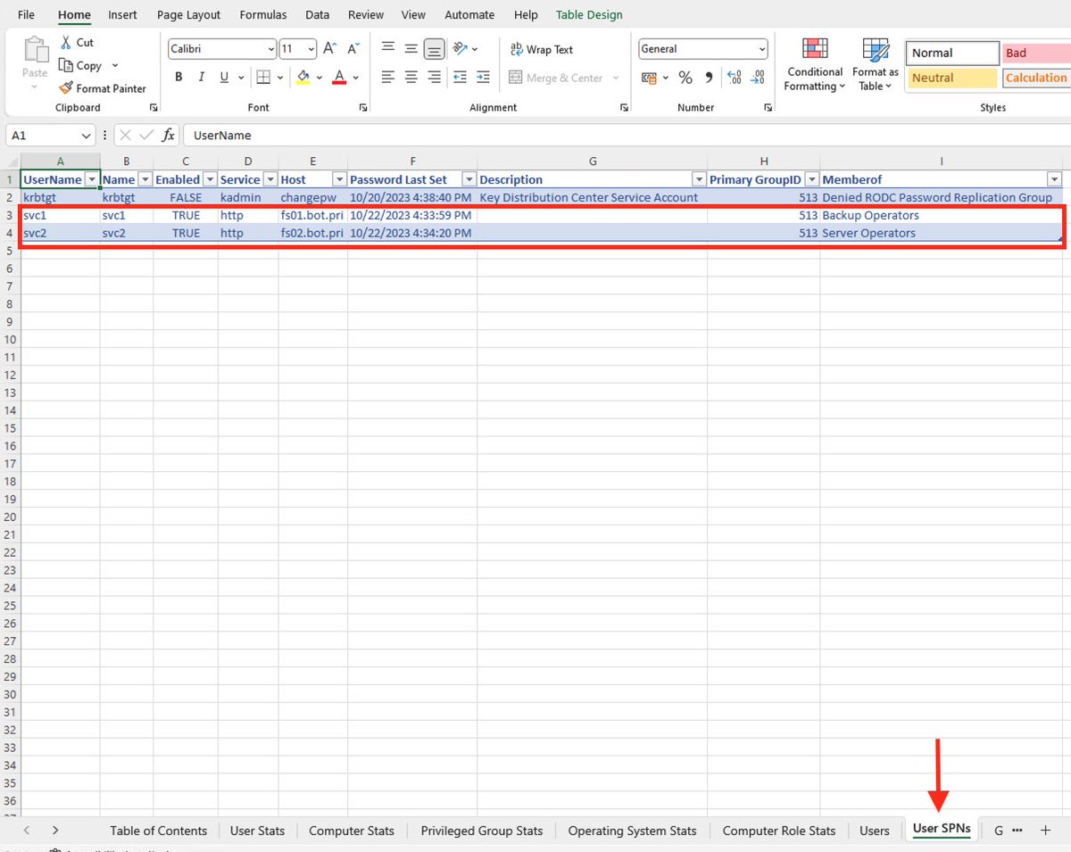
Task: Add a new sheet with plus button
Action: pyautogui.click(x=1045, y=831)
